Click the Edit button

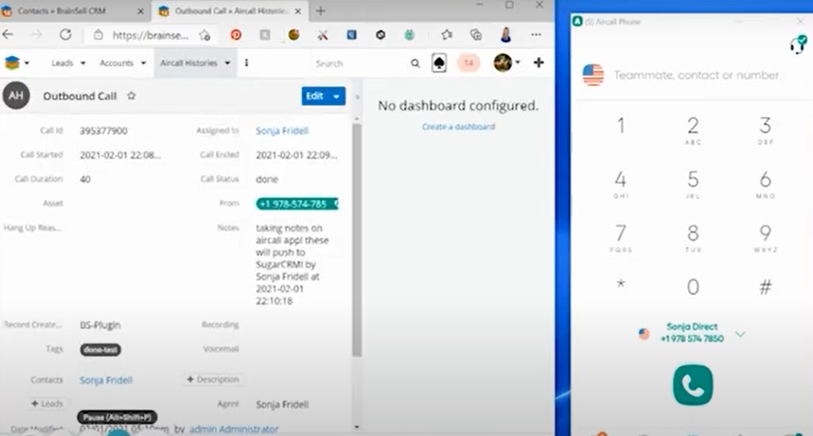tap(315, 96)
